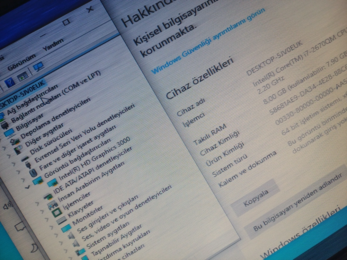
Task: Click the Klavyeler keyboard icon
Action: click(62, 221)
